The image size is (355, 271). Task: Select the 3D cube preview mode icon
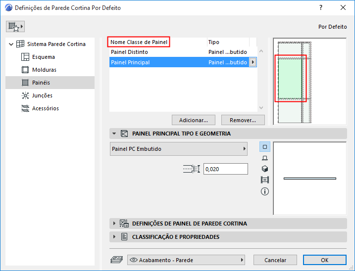265,169
